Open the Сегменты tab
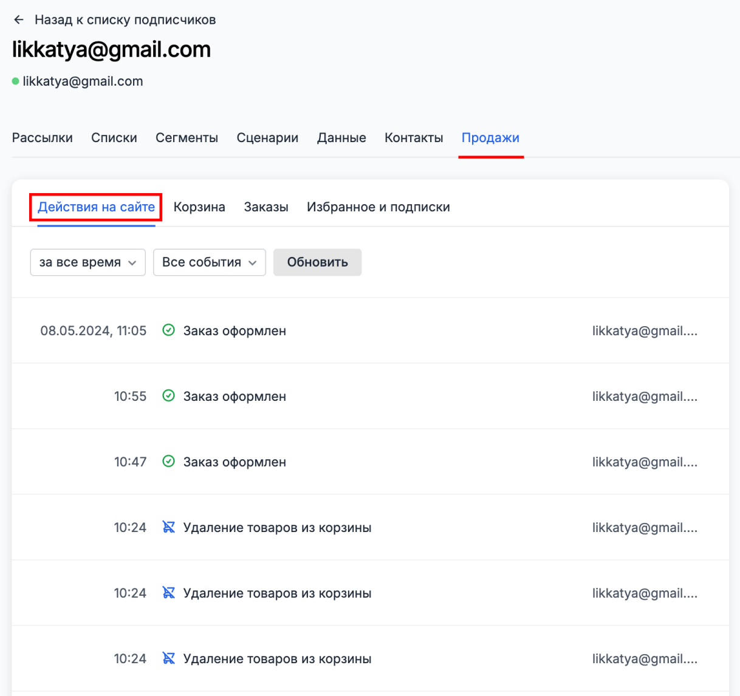This screenshot has height=696, width=740. tap(187, 138)
